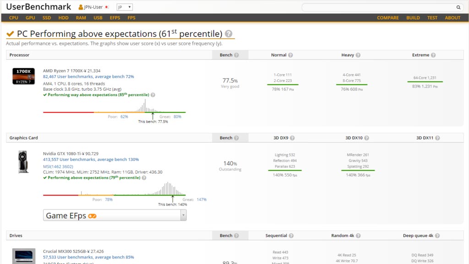Viewport: 469px width, 264px height.
Task: Click the search magnifier icon
Action: (458, 7)
